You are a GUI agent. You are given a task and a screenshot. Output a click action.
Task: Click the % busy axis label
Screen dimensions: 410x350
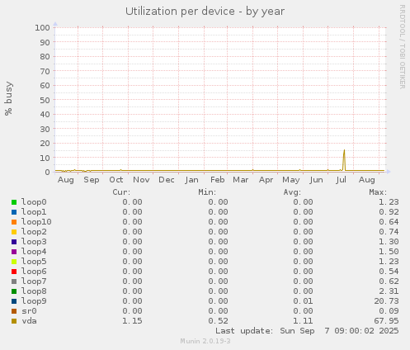click(x=8, y=98)
